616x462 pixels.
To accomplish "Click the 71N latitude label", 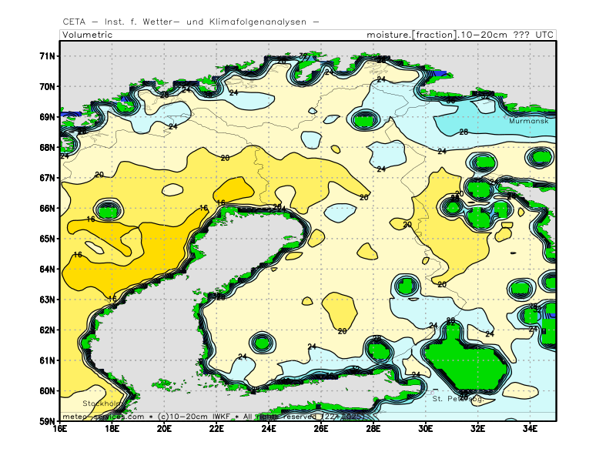I will coord(48,56).
